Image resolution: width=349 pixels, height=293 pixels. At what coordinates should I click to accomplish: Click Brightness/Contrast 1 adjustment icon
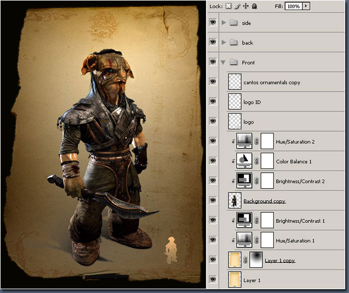tap(244, 220)
